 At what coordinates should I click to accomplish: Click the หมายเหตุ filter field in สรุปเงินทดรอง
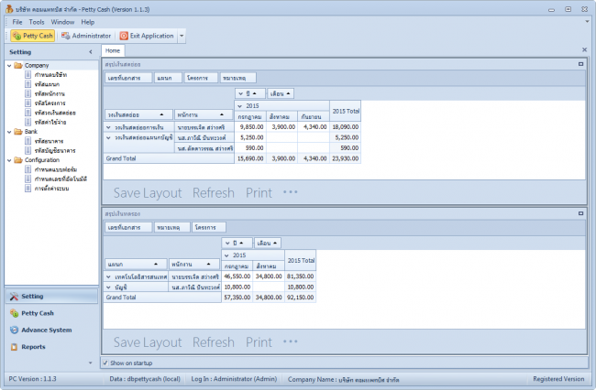pos(171,227)
